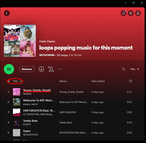Open the UNFORGIVEN album link

68,112
